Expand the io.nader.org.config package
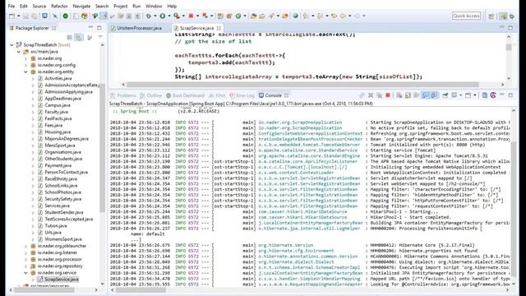526x296 pixels. click(x=25, y=65)
